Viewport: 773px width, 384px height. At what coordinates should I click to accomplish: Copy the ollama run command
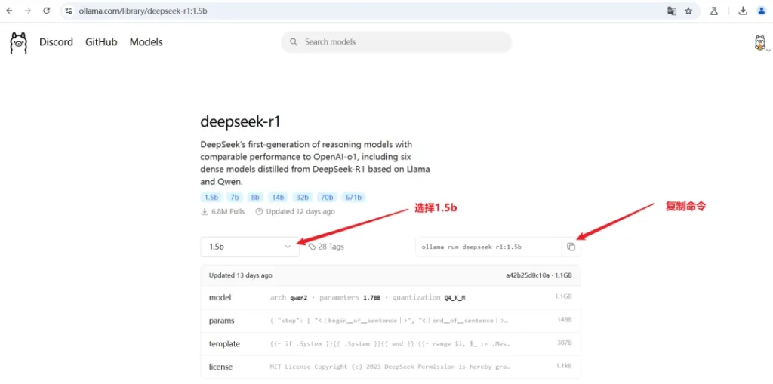point(571,247)
